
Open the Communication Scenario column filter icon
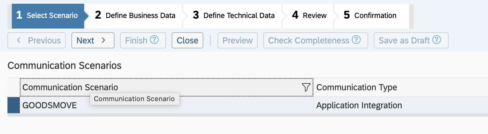pos(306,87)
